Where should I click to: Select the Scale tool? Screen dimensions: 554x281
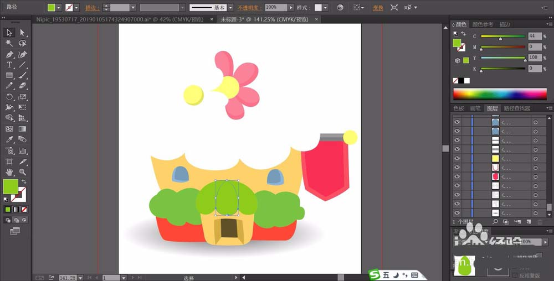pyautogui.click(x=23, y=97)
